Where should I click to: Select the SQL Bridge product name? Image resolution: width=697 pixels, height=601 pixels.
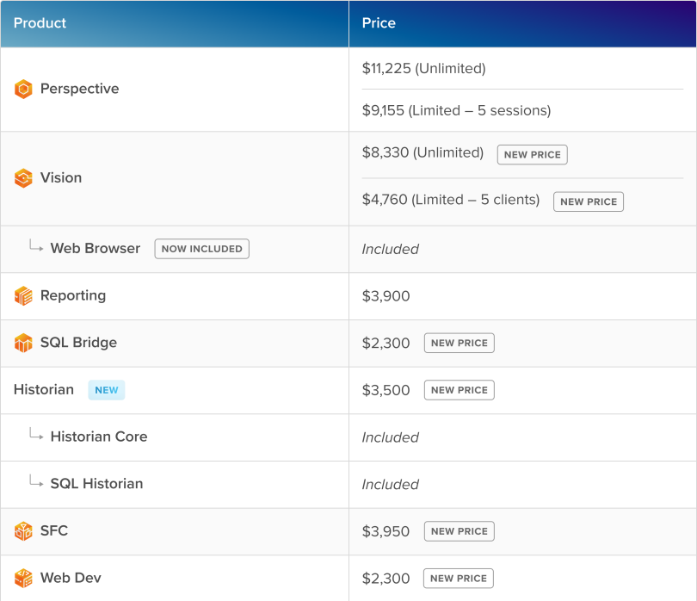coord(78,343)
